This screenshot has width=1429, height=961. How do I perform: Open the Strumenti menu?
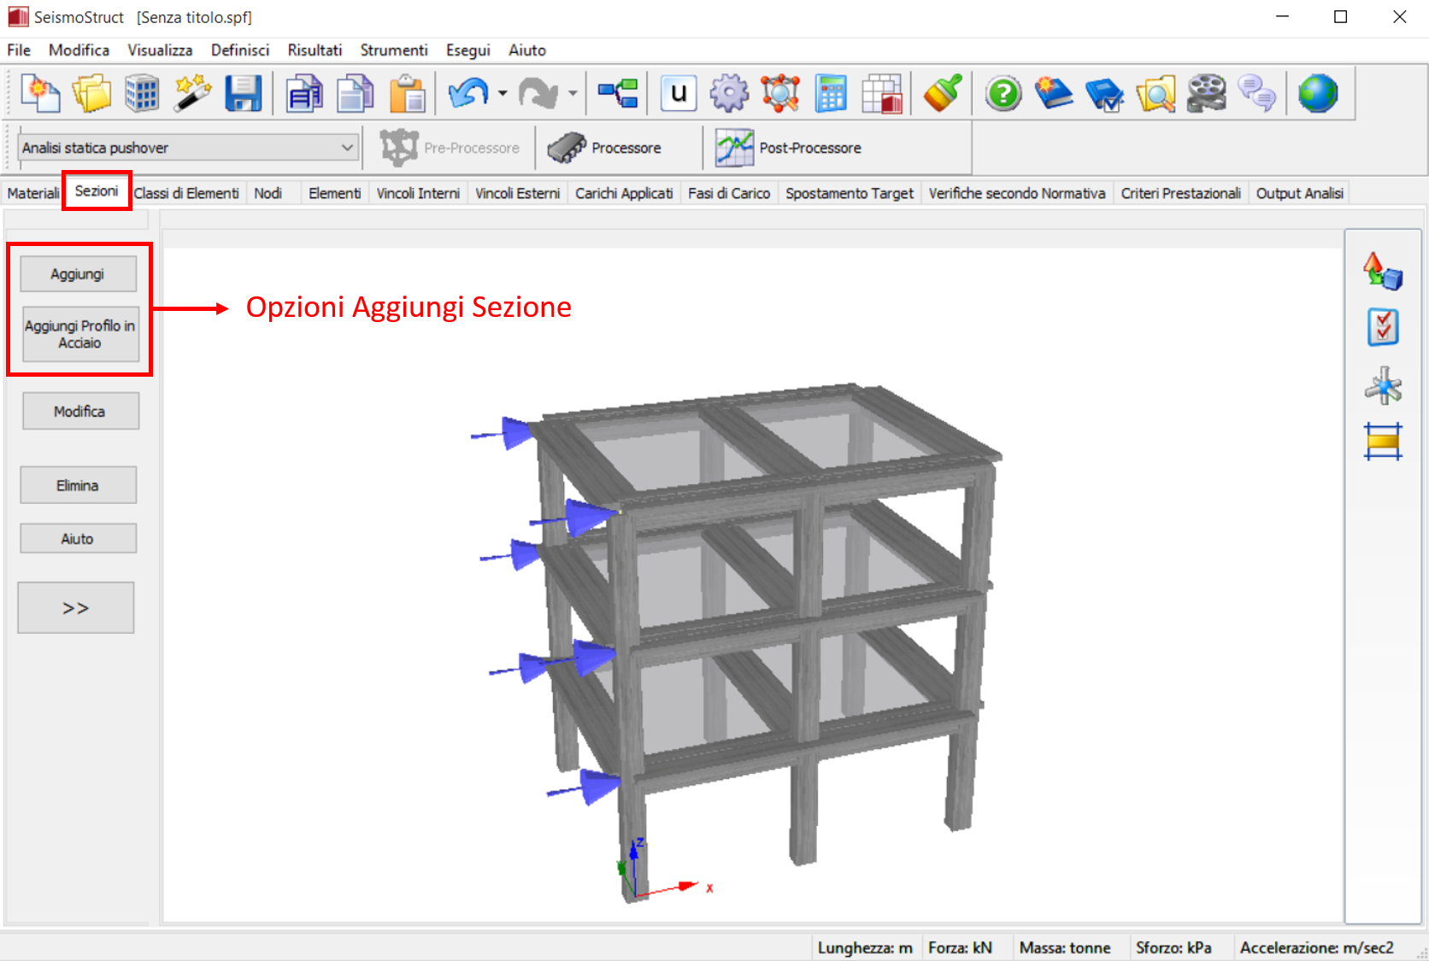point(393,50)
